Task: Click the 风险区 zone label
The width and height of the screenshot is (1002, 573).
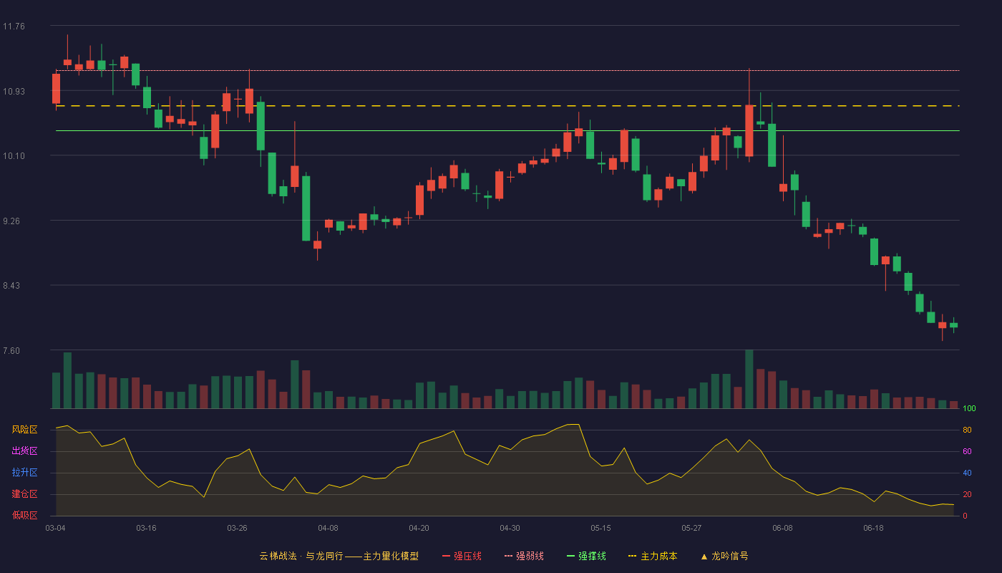Action: (24, 430)
